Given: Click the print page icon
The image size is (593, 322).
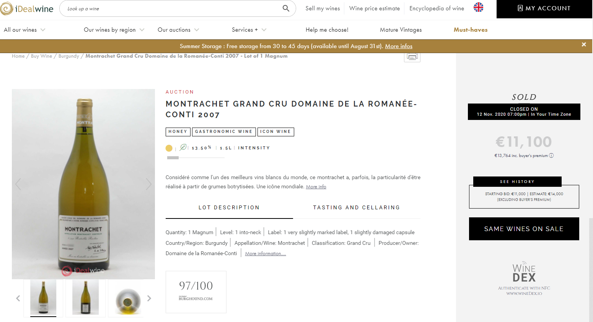Looking at the screenshot, I should tap(412, 57).
